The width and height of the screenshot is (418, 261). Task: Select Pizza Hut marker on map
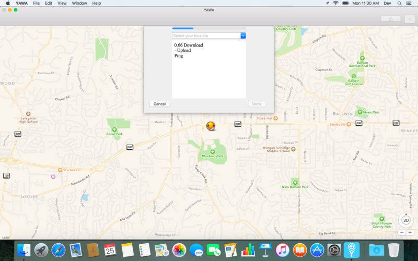tap(276, 118)
